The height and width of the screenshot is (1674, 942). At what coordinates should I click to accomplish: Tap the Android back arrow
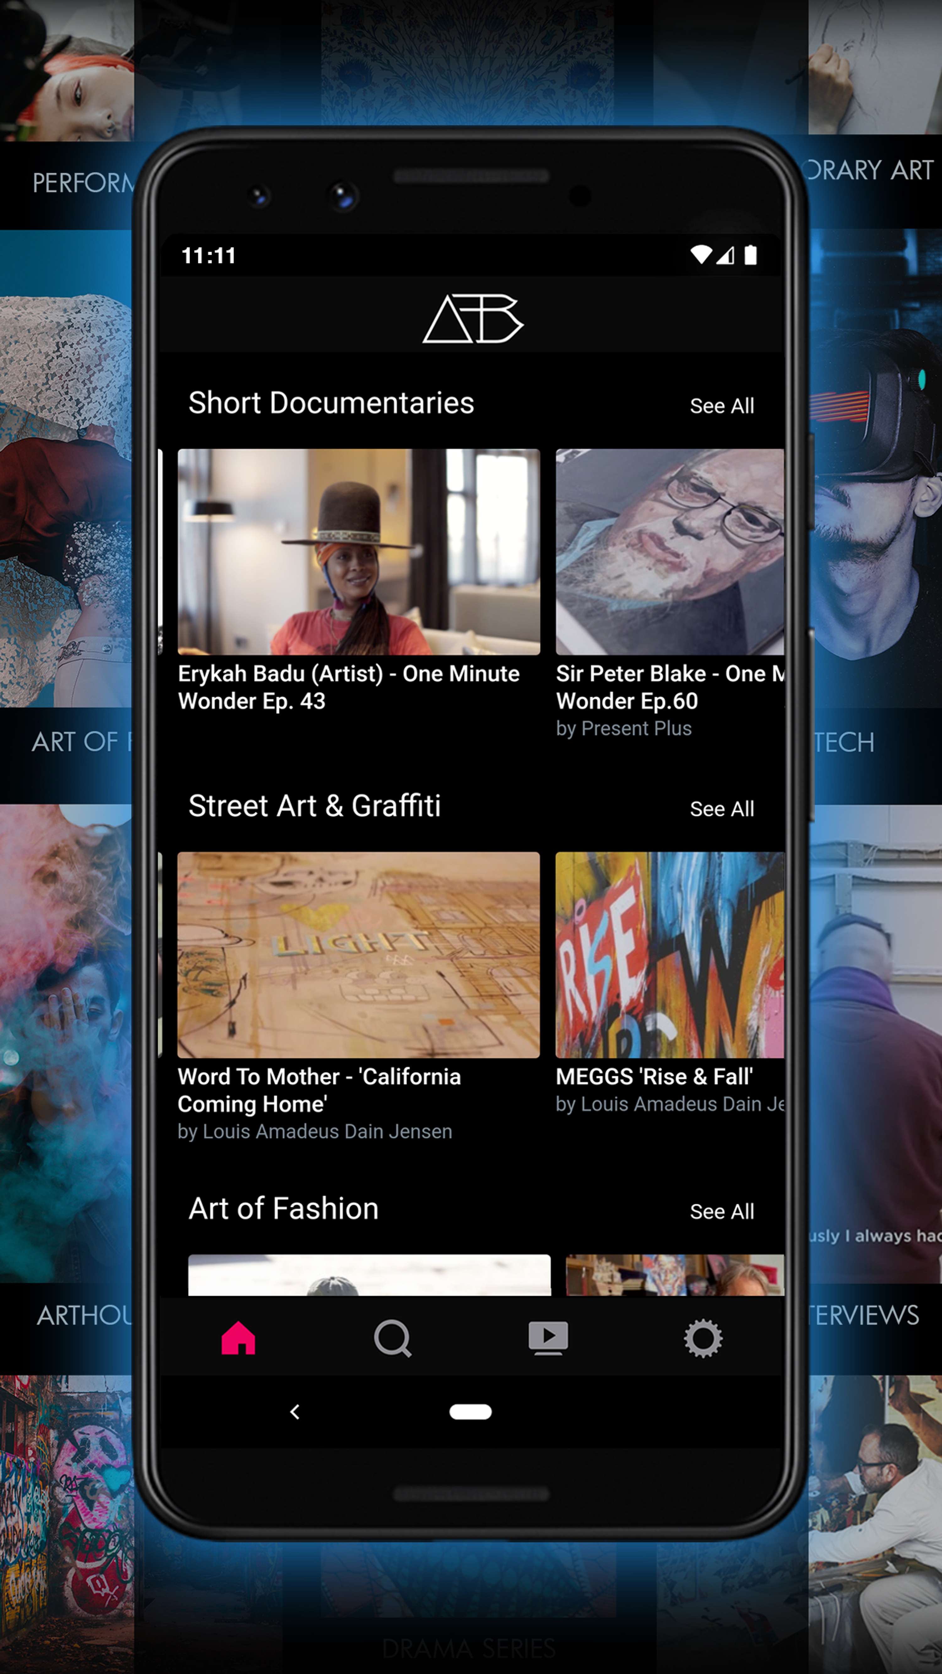pyautogui.click(x=295, y=1412)
